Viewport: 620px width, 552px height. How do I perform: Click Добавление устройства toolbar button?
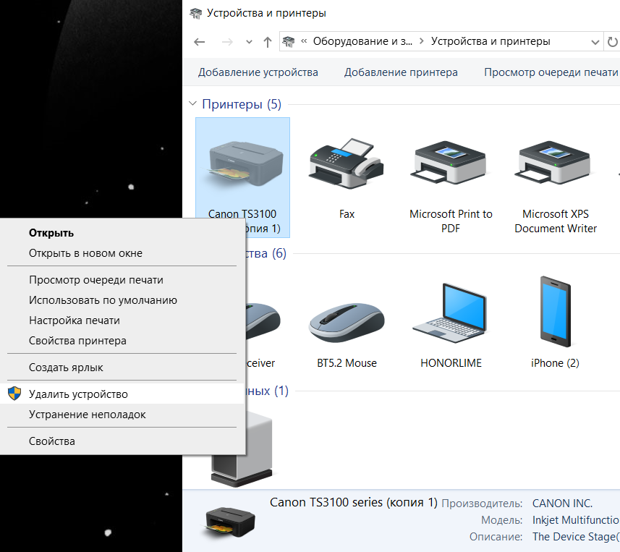click(258, 72)
